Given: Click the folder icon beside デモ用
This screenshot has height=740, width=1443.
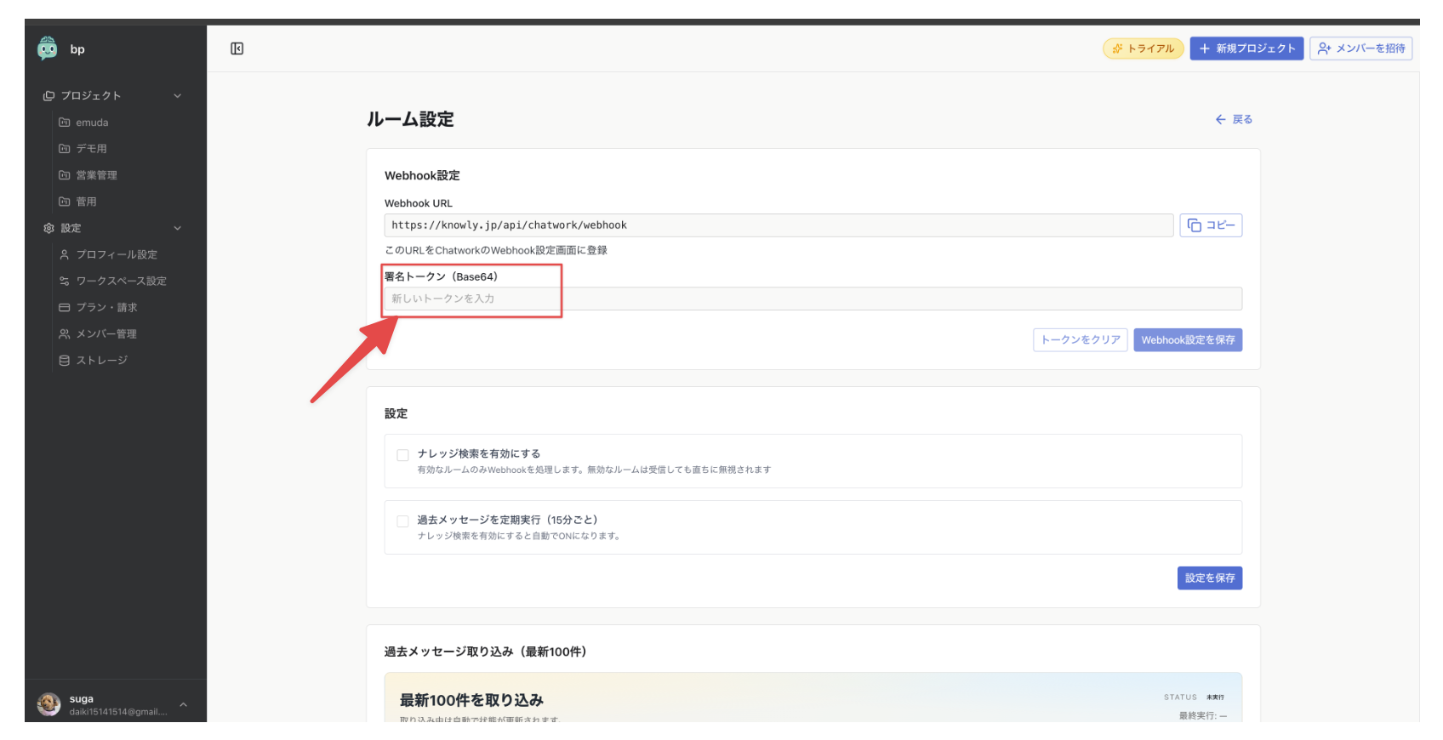Looking at the screenshot, I should [x=65, y=149].
